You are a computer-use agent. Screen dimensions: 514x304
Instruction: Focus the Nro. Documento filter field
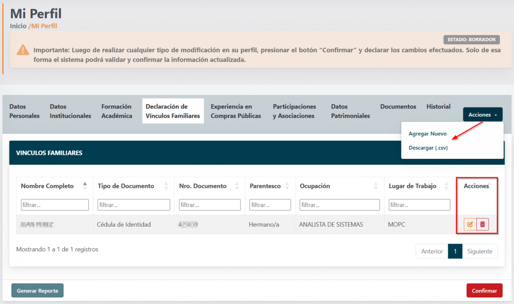210,205
